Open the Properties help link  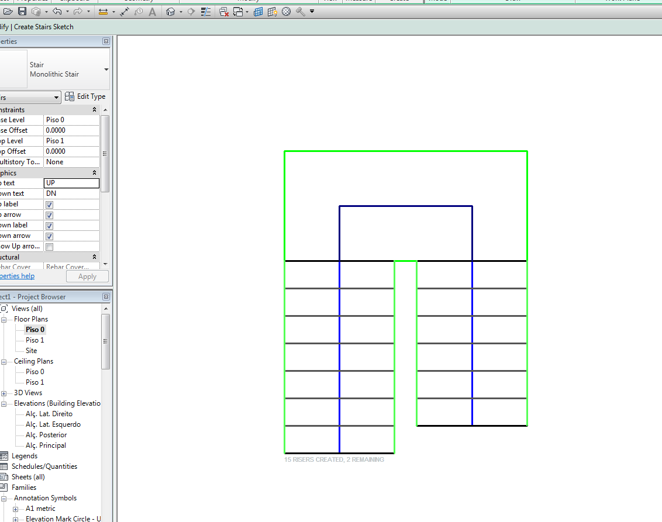(x=18, y=275)
